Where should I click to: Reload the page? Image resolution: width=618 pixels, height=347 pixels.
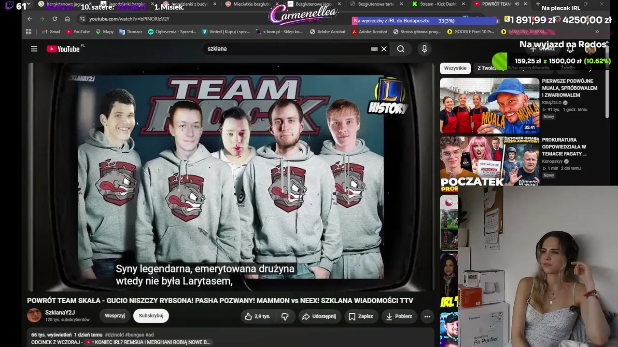tap(55, 19)
